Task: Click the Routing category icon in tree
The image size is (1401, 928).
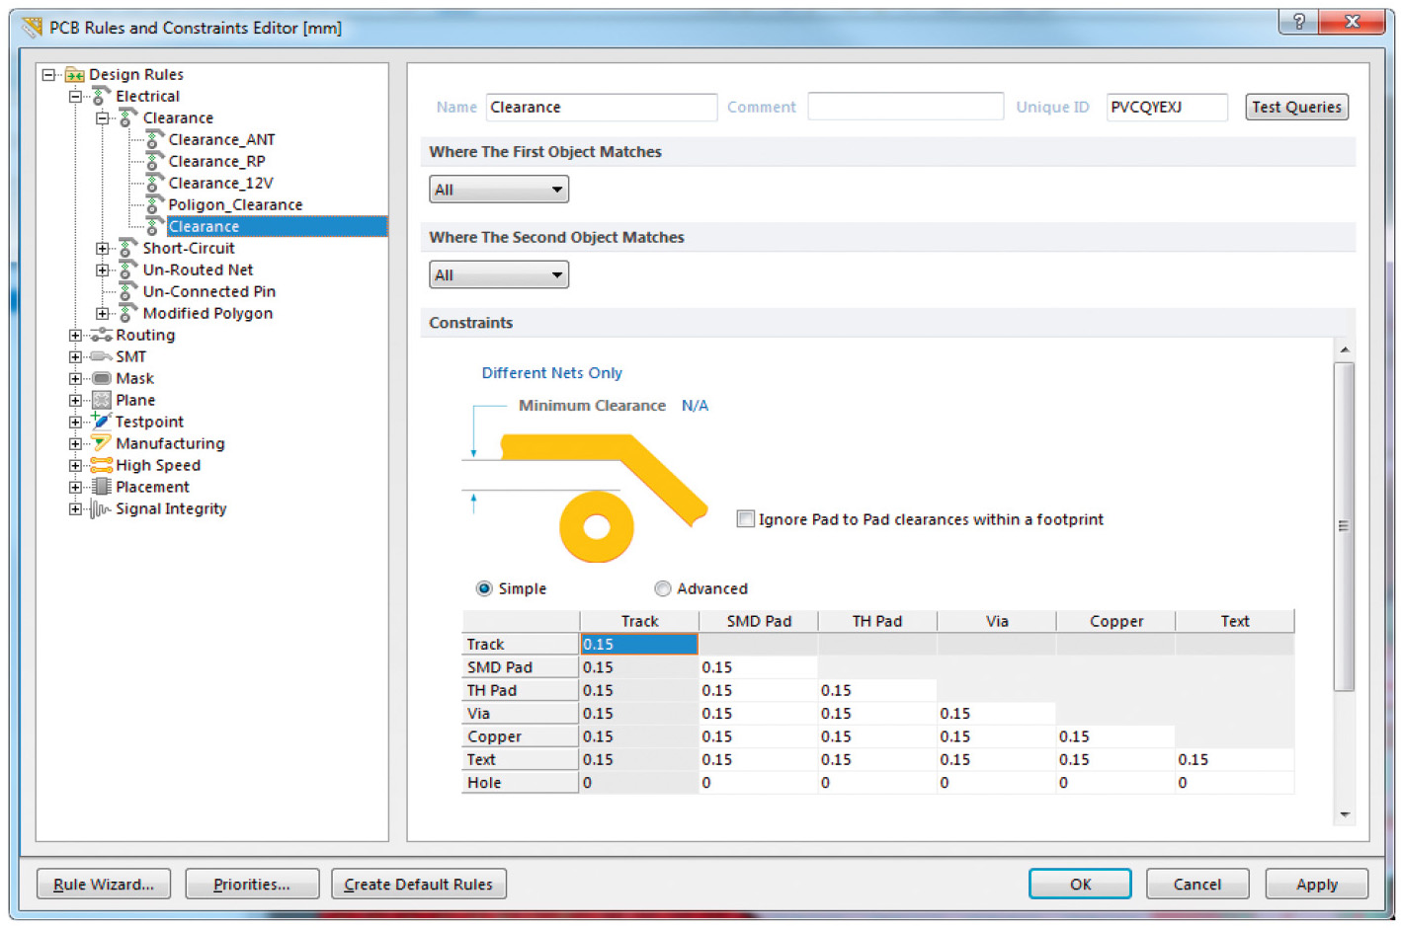Action: click(101, 336)
